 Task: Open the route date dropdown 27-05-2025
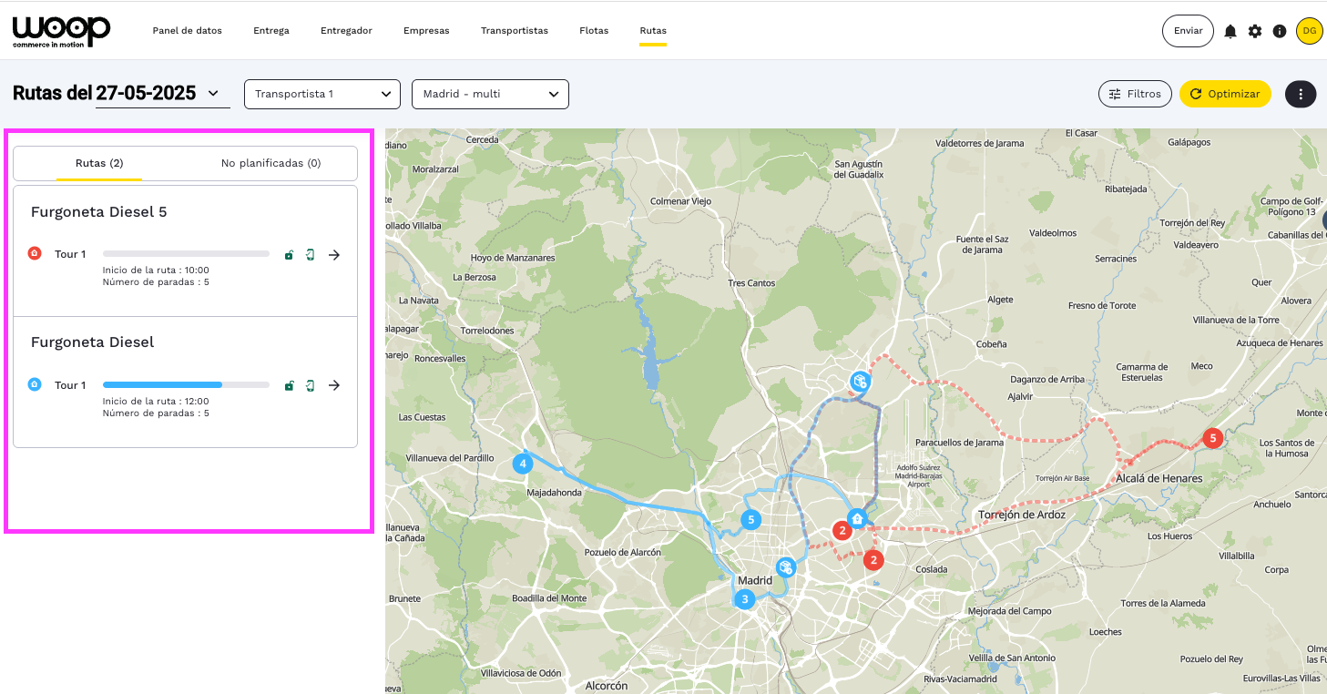point(162,93)
